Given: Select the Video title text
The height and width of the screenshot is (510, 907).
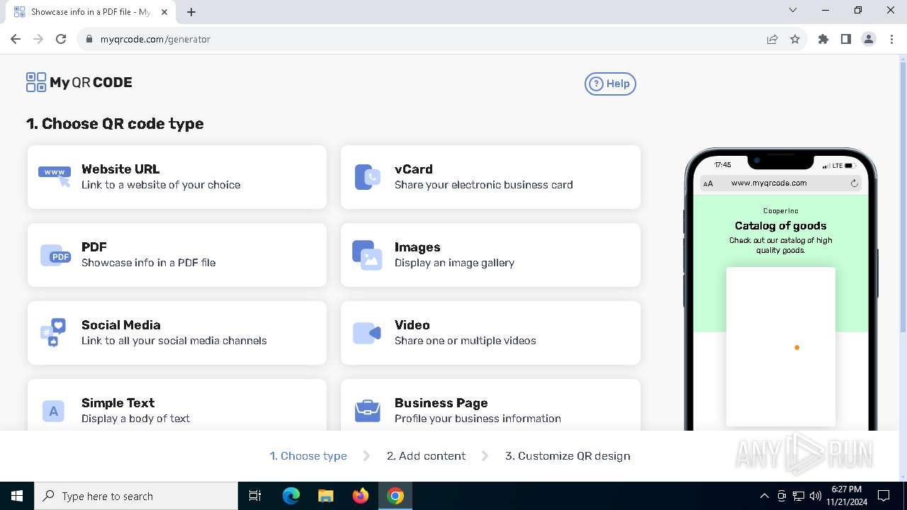Looking at the screenshot, I should (412, 325).
